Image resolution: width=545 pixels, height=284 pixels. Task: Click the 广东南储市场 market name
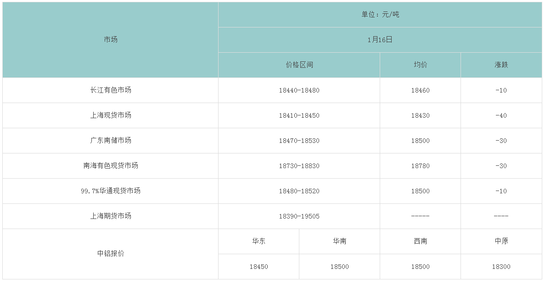coord(111,141)
